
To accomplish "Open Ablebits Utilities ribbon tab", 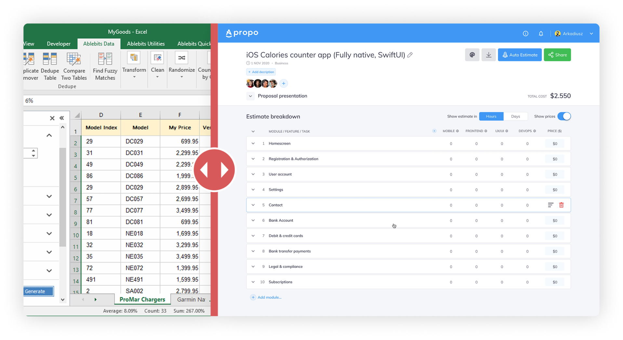I will [146, 44].
